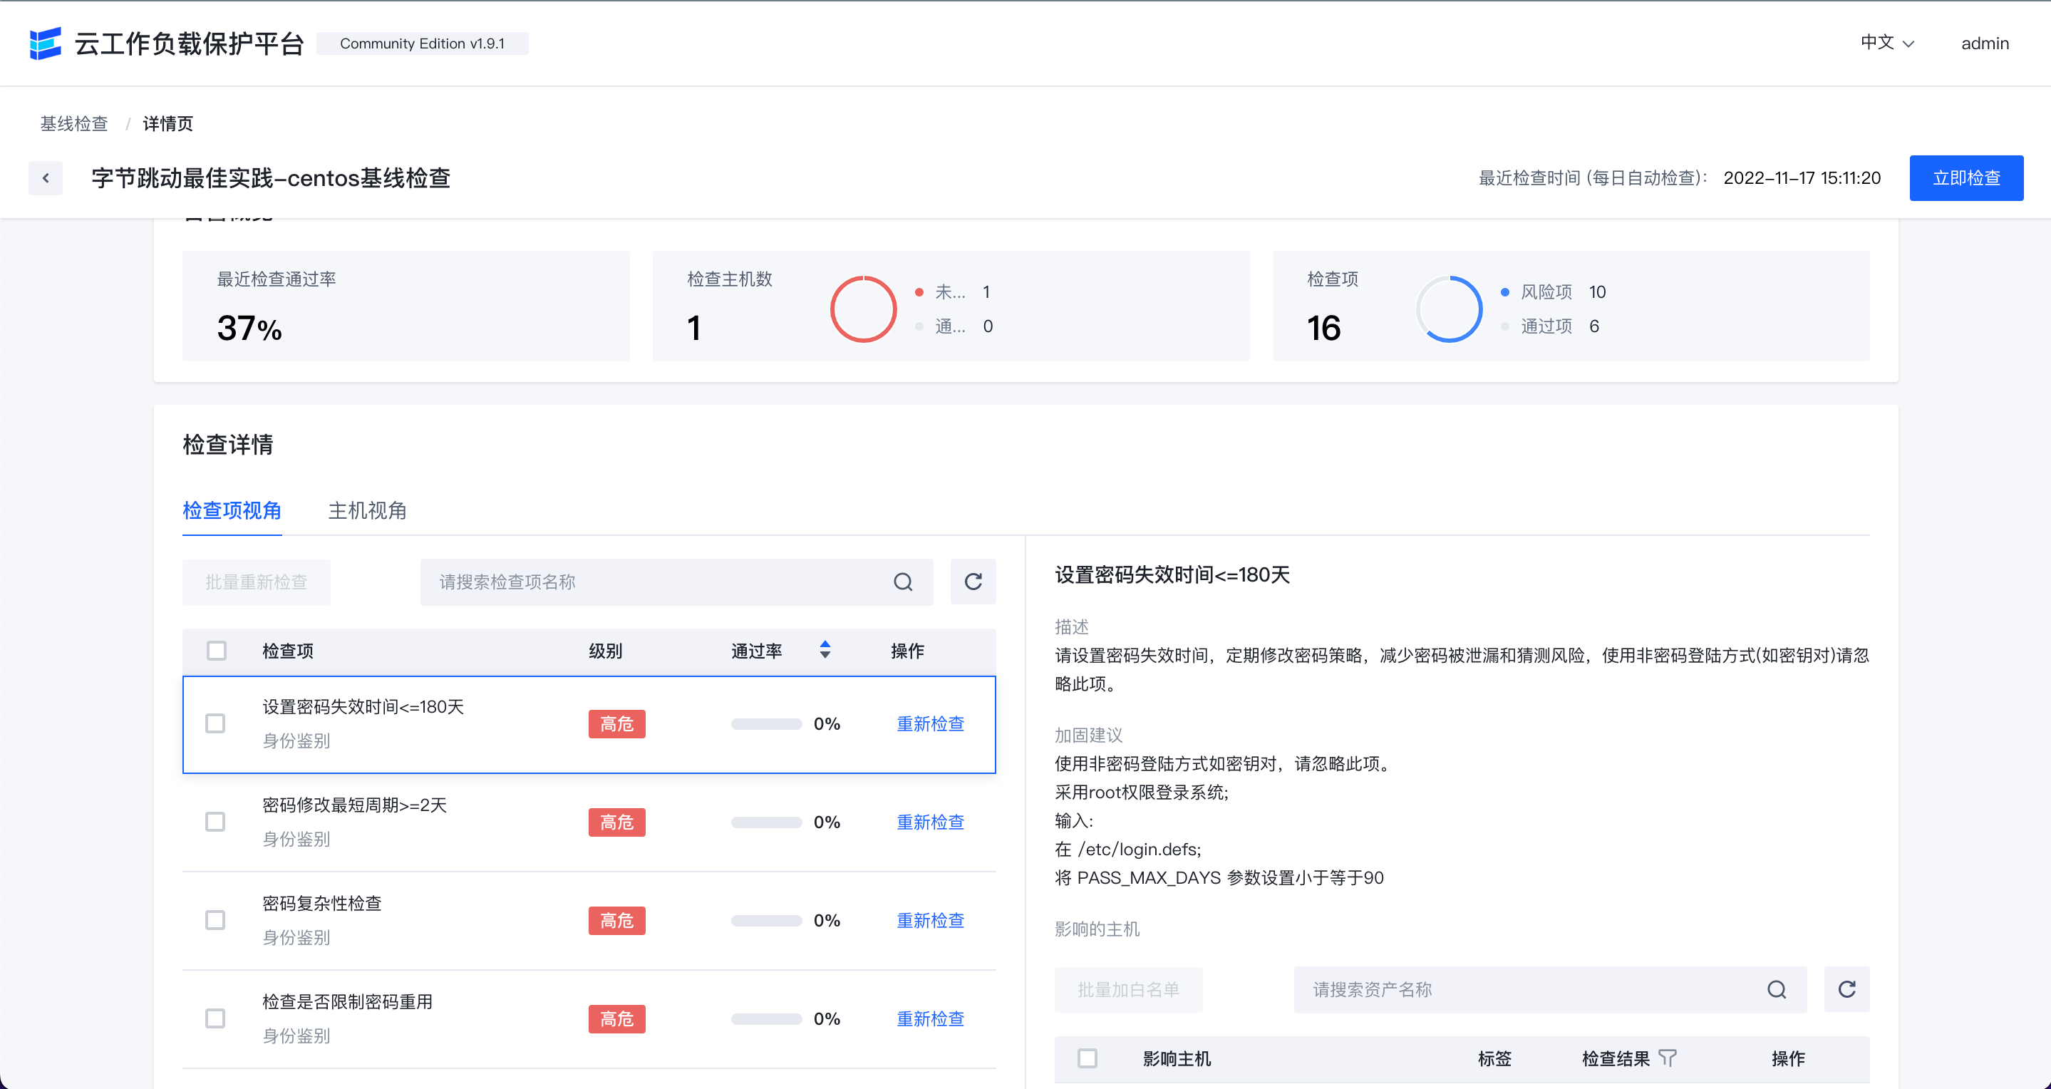
Task: Toggle sort arrows on 通过率 column
Action: pyautogui.click(x=825, y=651)
